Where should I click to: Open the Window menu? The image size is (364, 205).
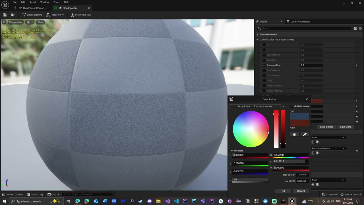coord(44,2)
